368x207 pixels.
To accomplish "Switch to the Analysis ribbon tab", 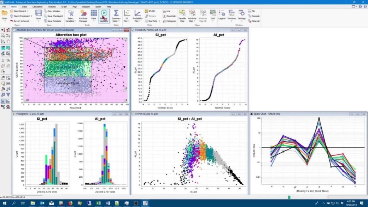I will pyautogui.click(x=52, y=7).
